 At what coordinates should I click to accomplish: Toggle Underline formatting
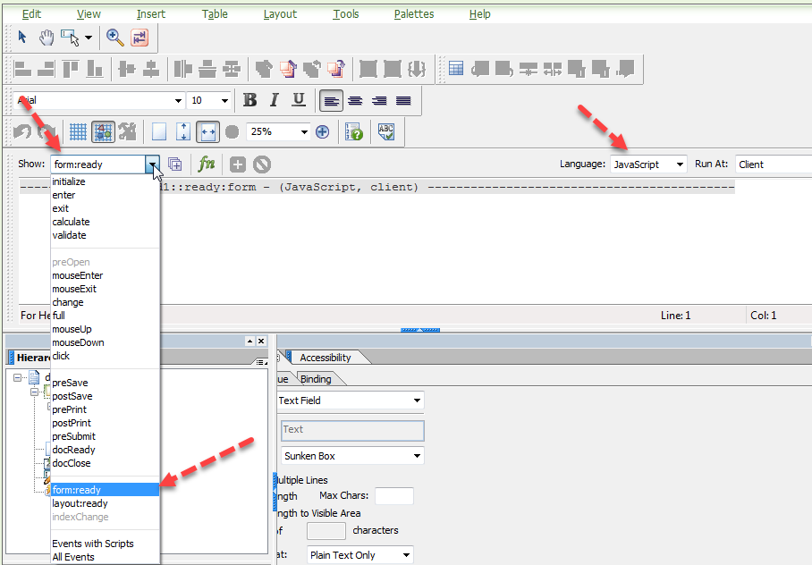click(299, 100)
